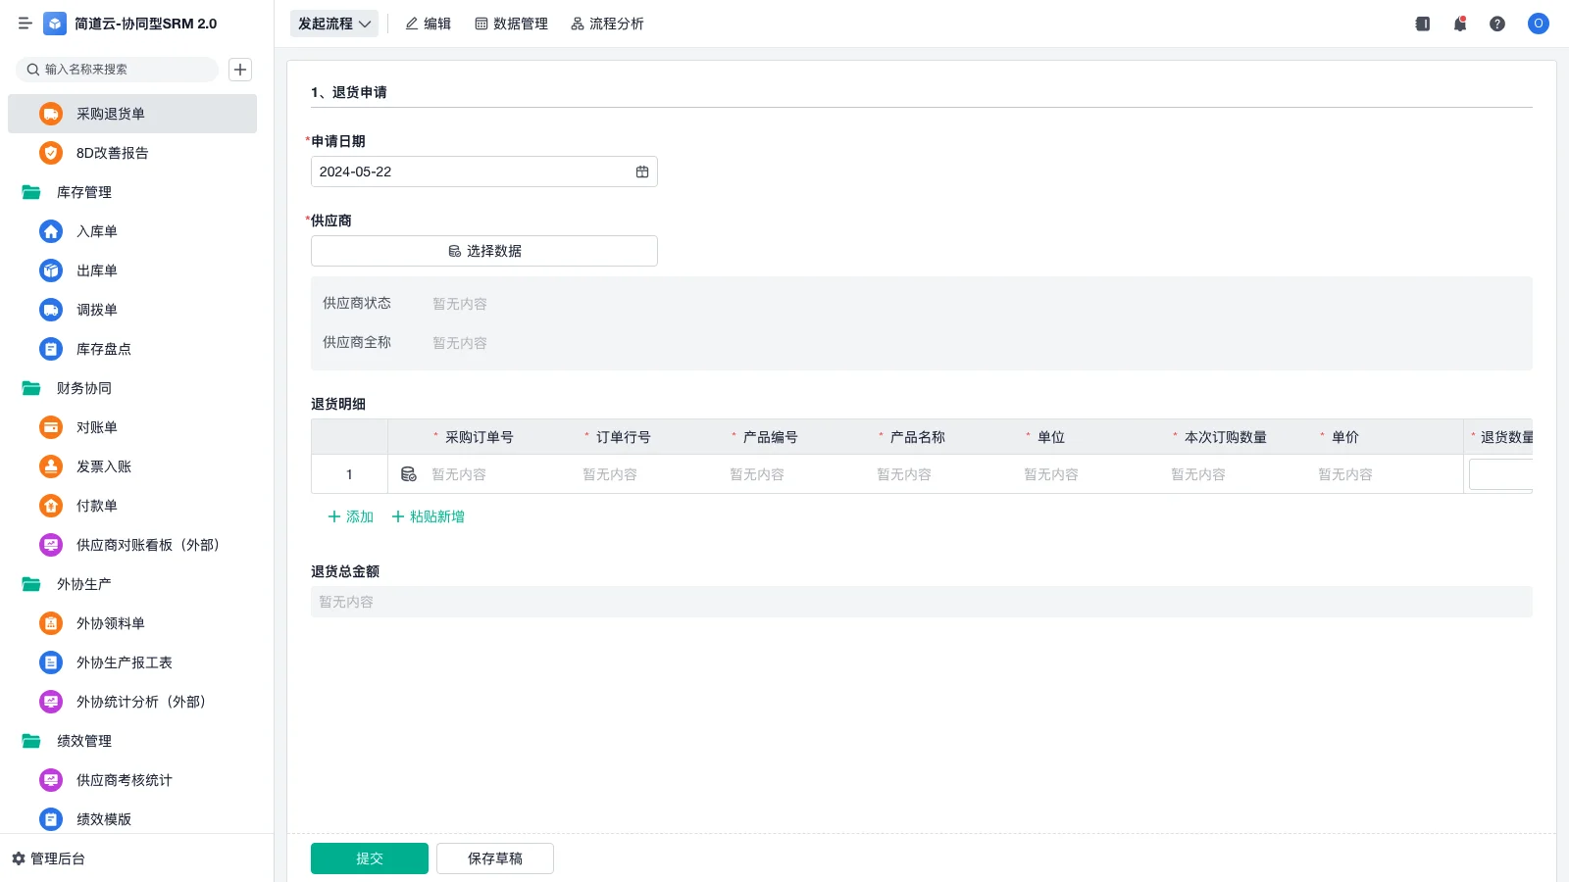Click the 简道云 app logo icon
Viewport: 1569px width, 882px height.
pyautogui.click(x=55, y=24)
